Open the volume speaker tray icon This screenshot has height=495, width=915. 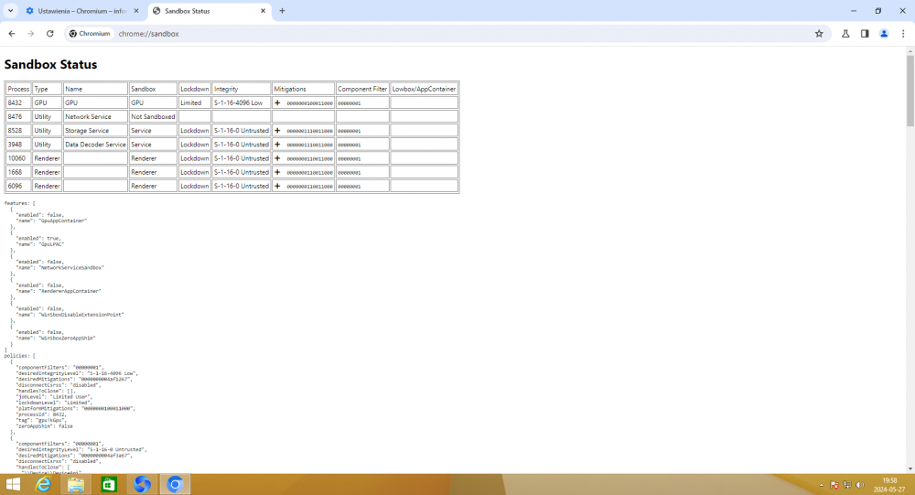coord(859,485)
